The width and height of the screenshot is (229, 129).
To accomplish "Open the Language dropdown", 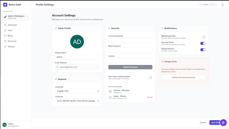I will coord(77,91).
